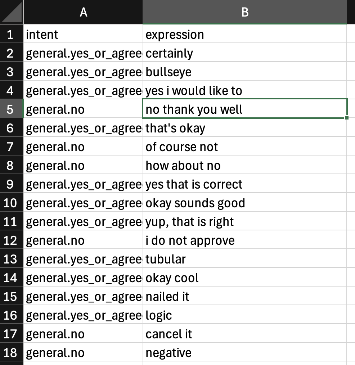Click the "intent" header cell

(x=83, y=35)
